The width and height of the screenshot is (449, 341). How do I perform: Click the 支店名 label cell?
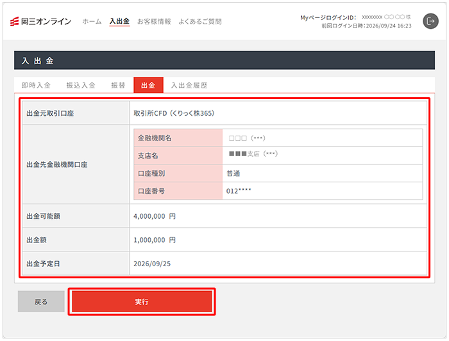pos(178,155)
